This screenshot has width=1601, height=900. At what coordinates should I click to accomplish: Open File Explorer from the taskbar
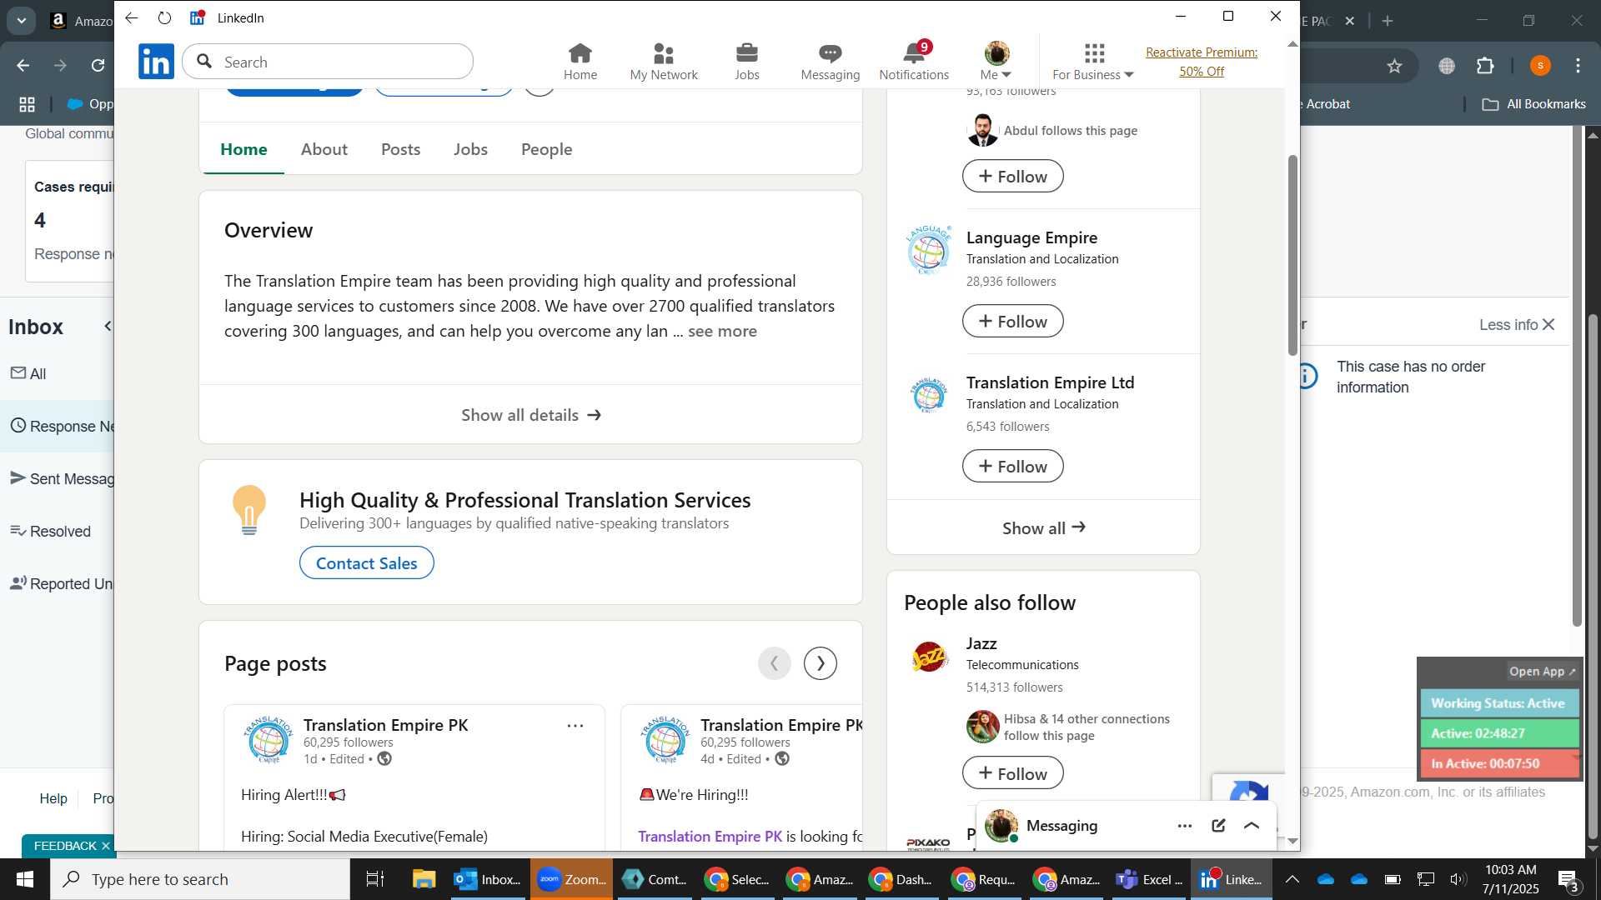pos(424,879)
